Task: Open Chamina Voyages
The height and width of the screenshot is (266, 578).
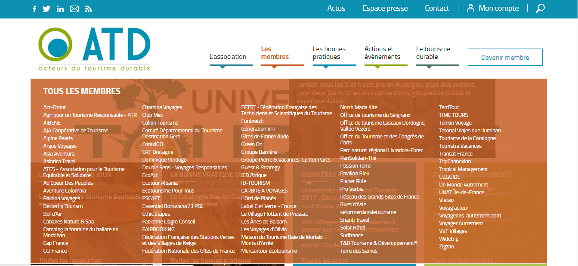Action: [x=162, y=107]
